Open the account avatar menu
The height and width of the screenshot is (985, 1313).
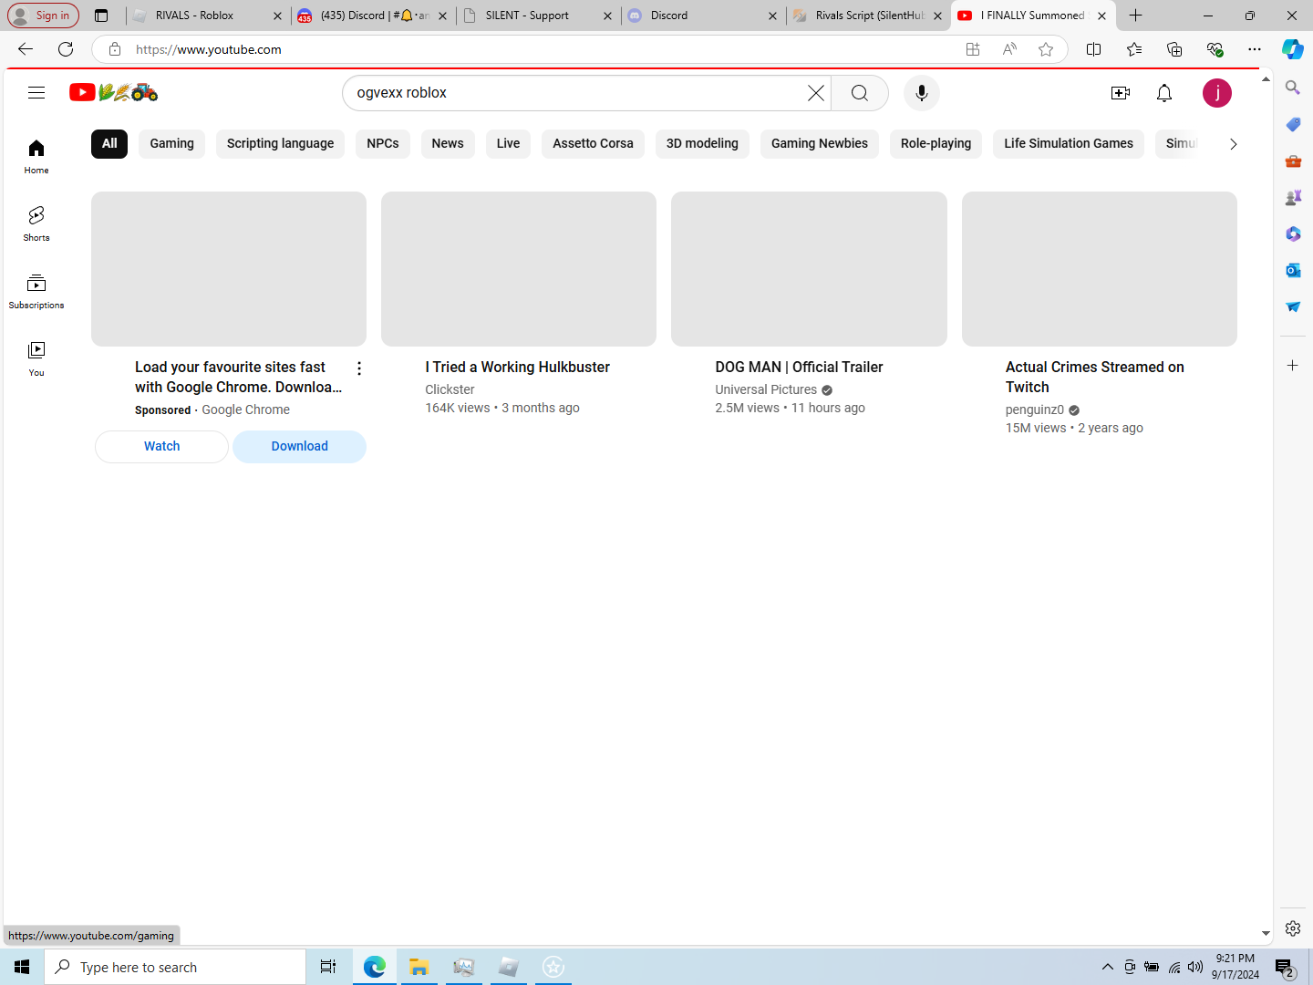pyautogui.click(x=1217, y=93)
